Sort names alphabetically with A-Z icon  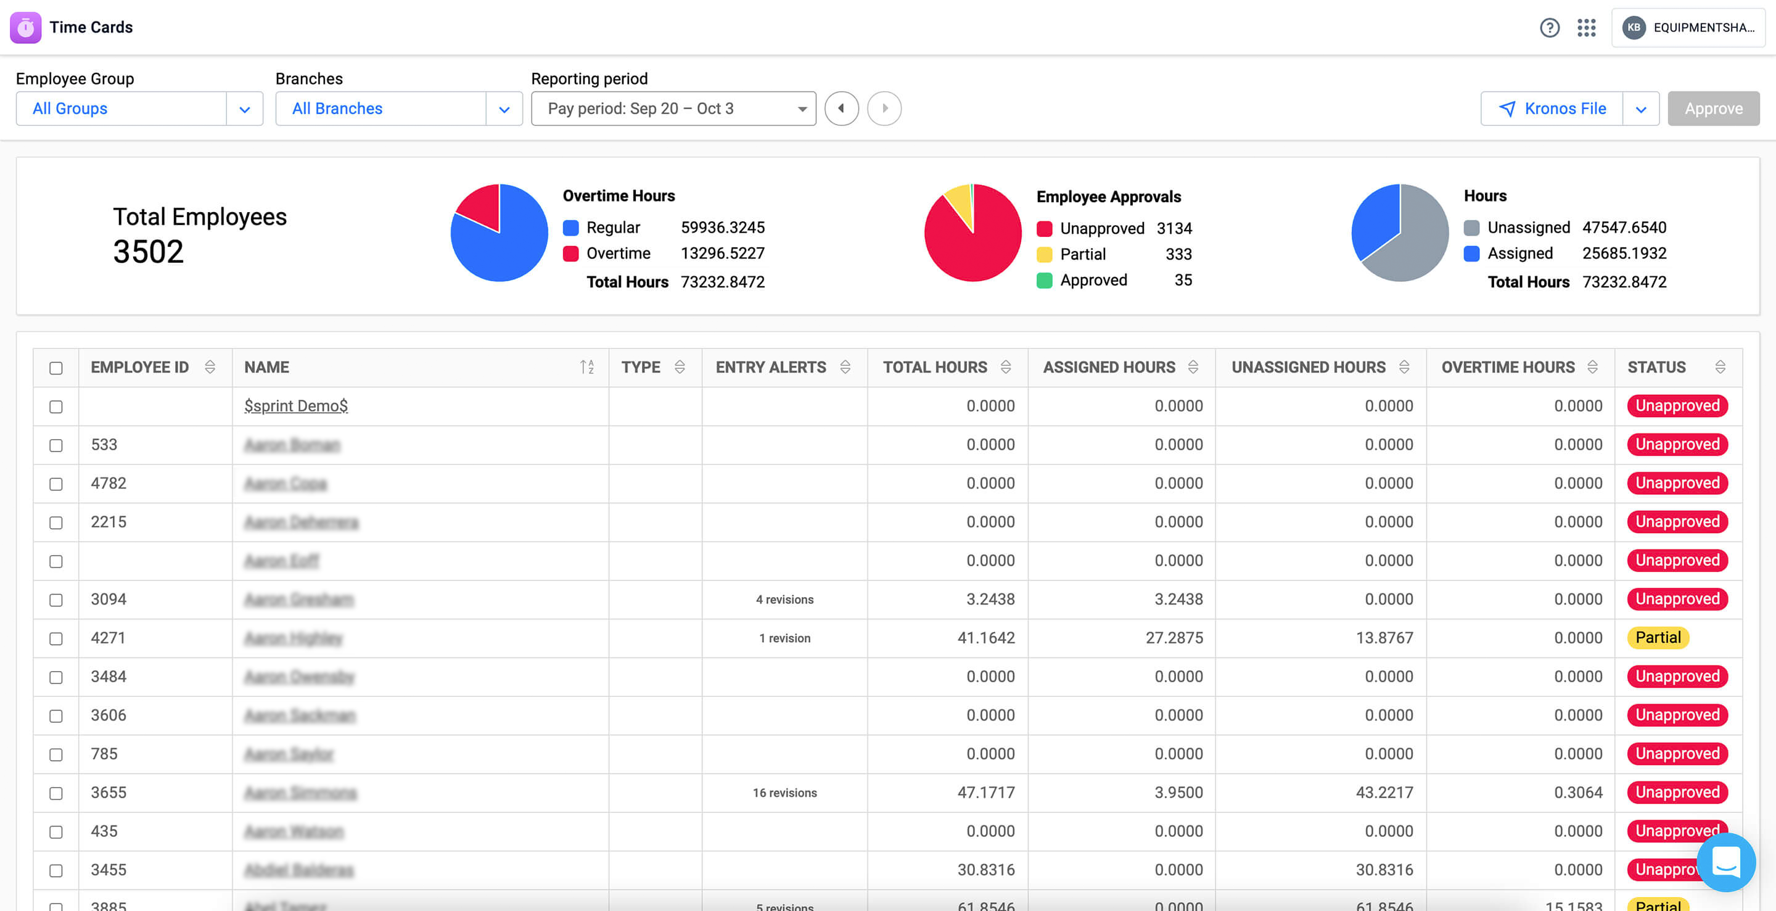586,367
